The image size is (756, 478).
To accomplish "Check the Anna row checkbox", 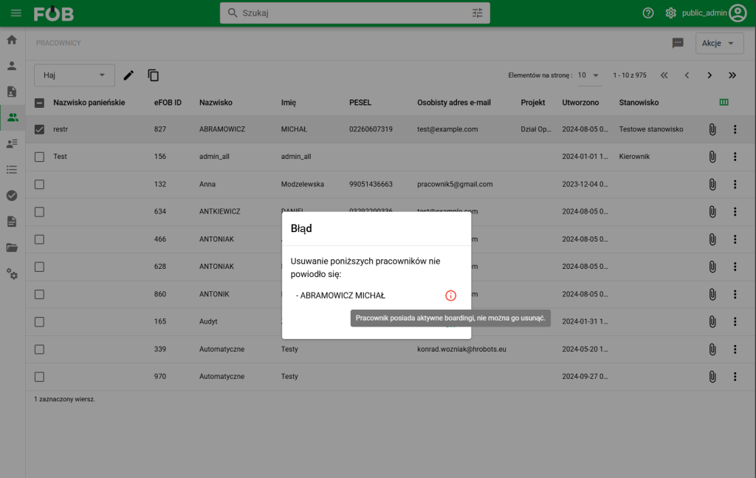I will [x=40, y=184].
